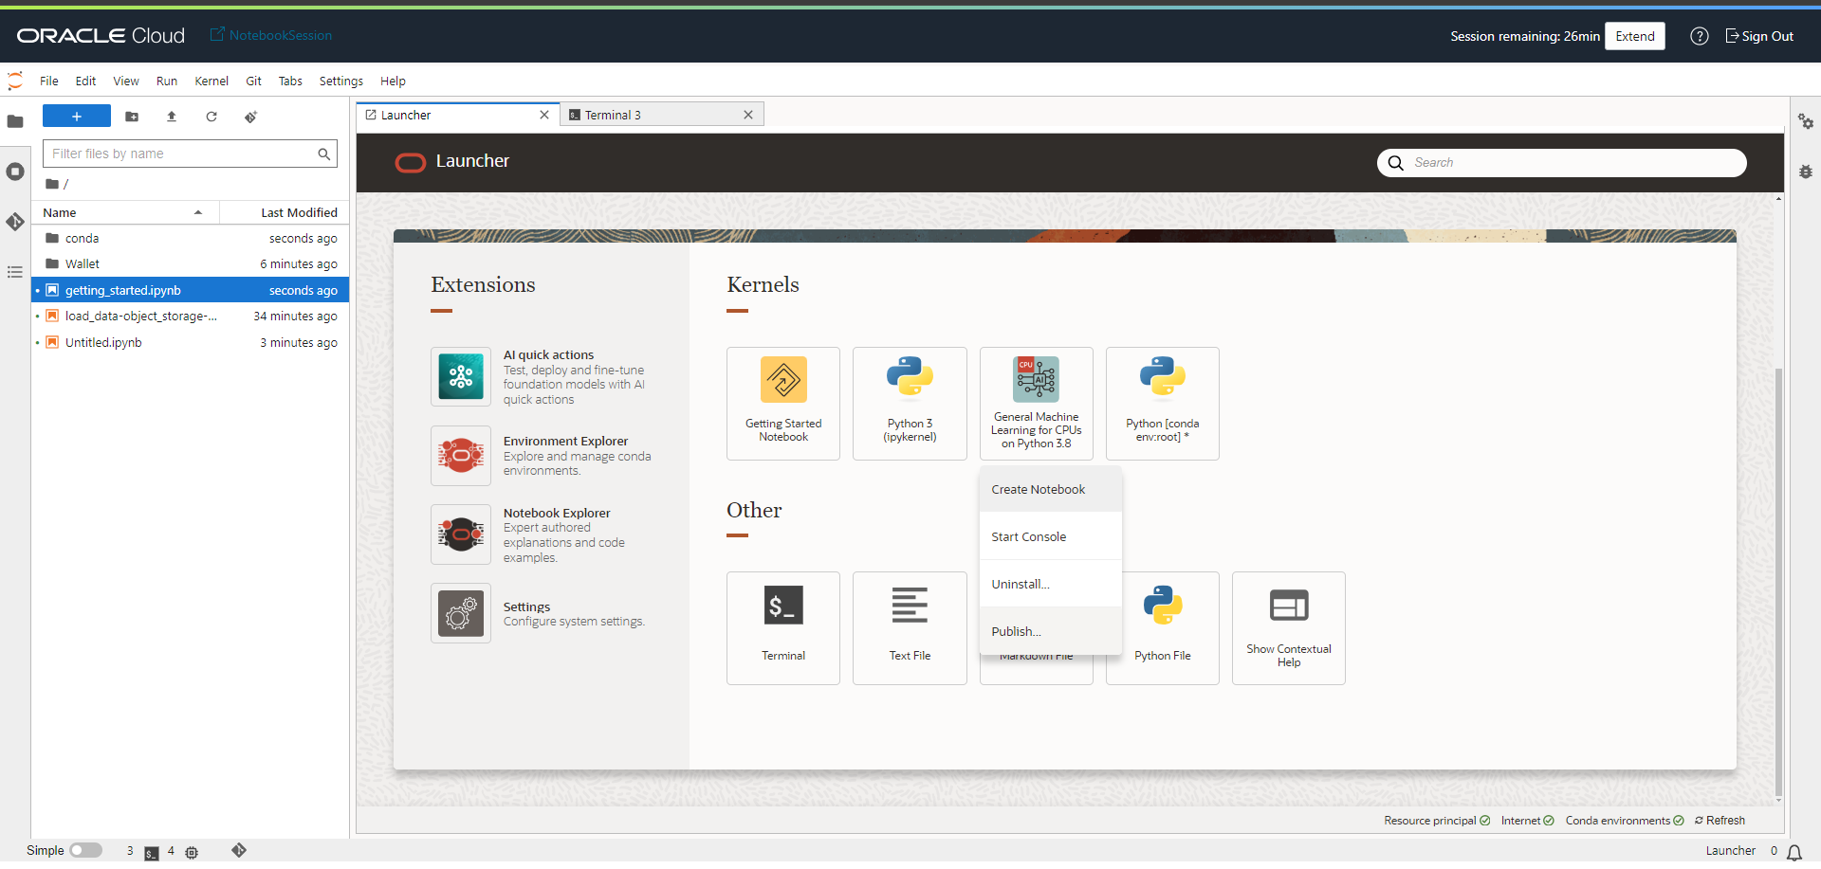Sort files by Last Modified column
Image resolution: width=1821 pixels, height=869 pixels.
tap(285, 212)
